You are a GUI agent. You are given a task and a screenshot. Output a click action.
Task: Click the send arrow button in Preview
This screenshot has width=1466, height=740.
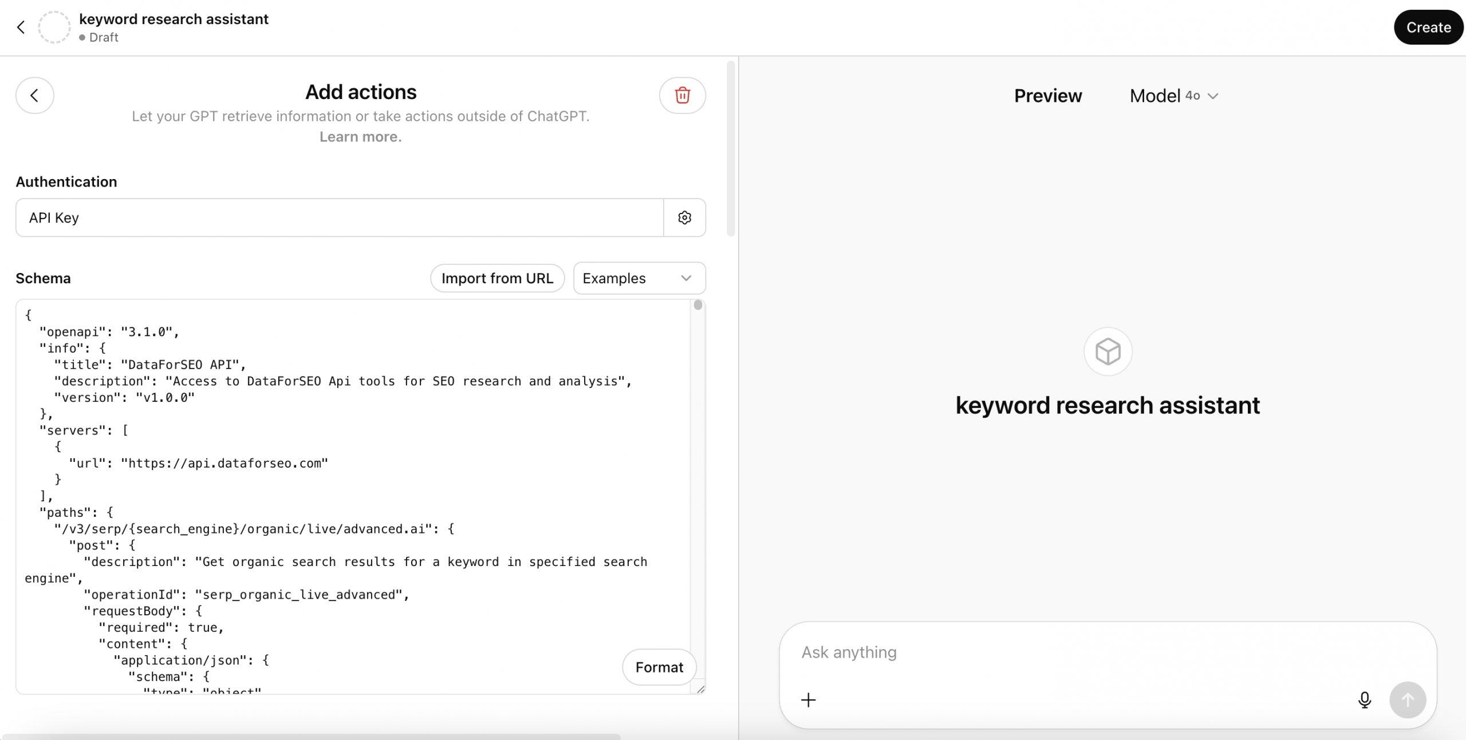point(1408,699)
